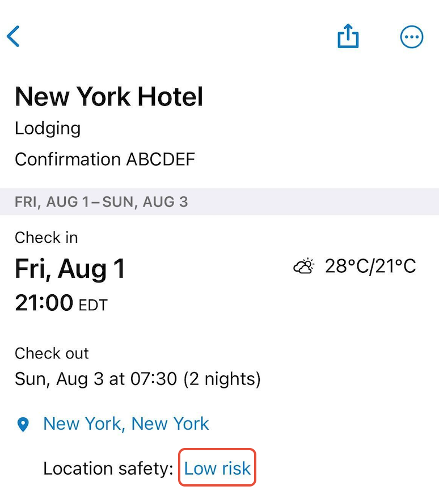The image size is (439, 499).
Task: Select the Sun, Aug 3 at 07:30 checkout
Action: pyautogui.click(x=96, y=379)
